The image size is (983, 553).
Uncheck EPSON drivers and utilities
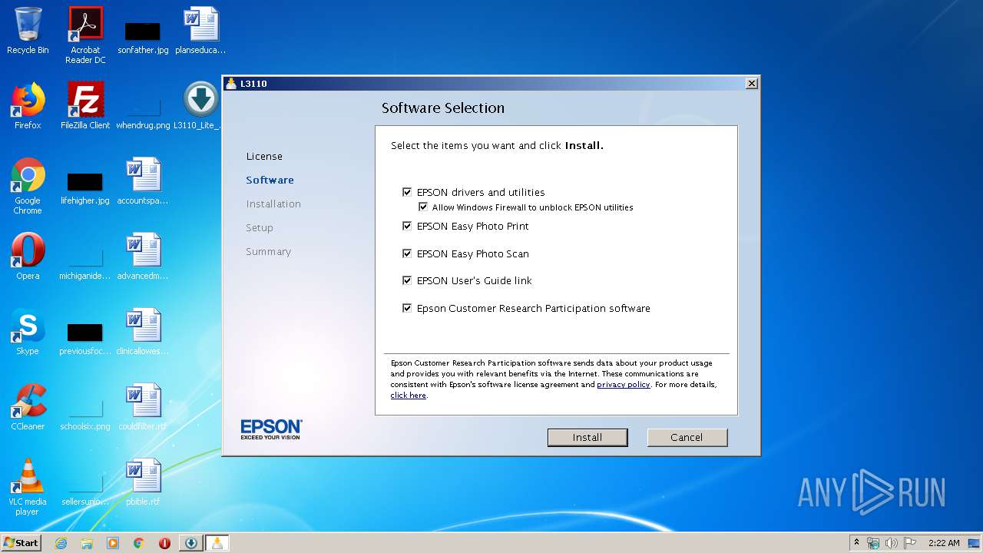pyautogui.click(x=407, y=192)
